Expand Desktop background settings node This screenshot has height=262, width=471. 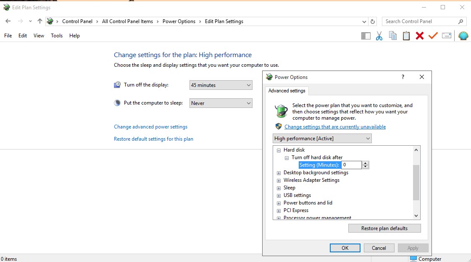click(279, 173)
